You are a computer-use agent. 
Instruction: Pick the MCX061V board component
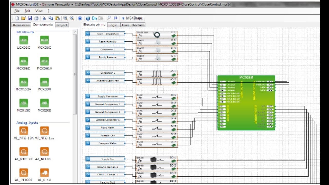coord(44,63)
